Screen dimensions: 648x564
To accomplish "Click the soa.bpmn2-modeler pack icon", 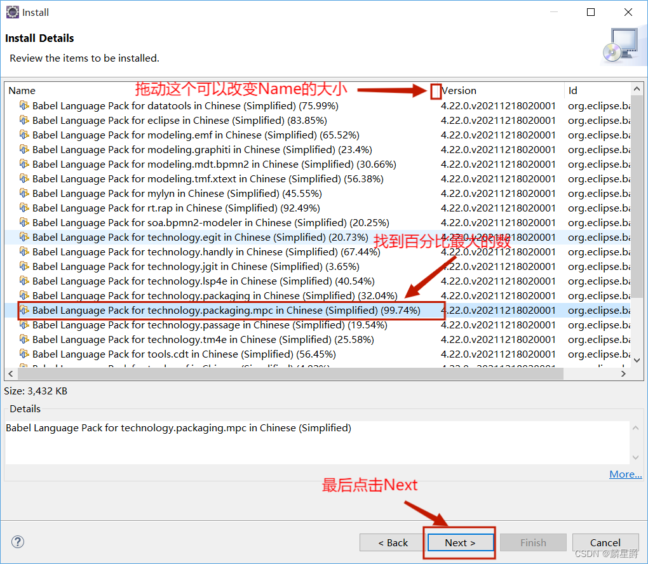I will pos(24,222).
